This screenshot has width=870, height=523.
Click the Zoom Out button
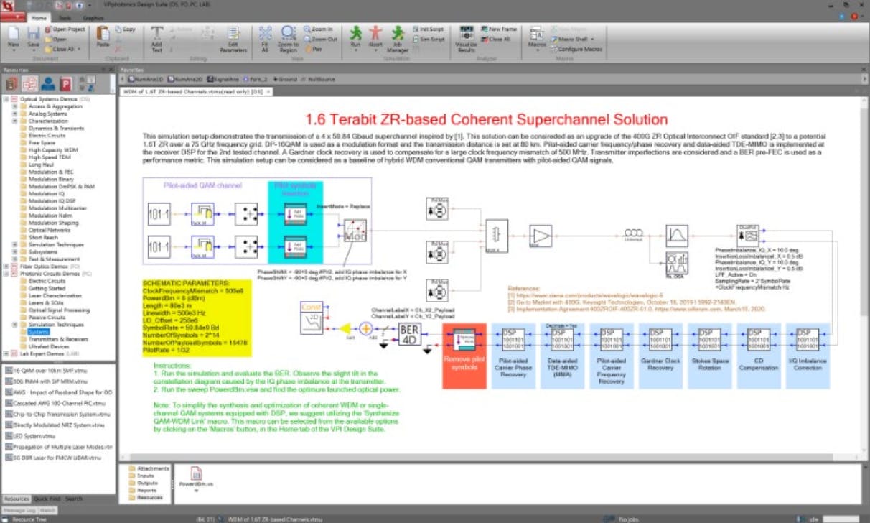[324, 39]
